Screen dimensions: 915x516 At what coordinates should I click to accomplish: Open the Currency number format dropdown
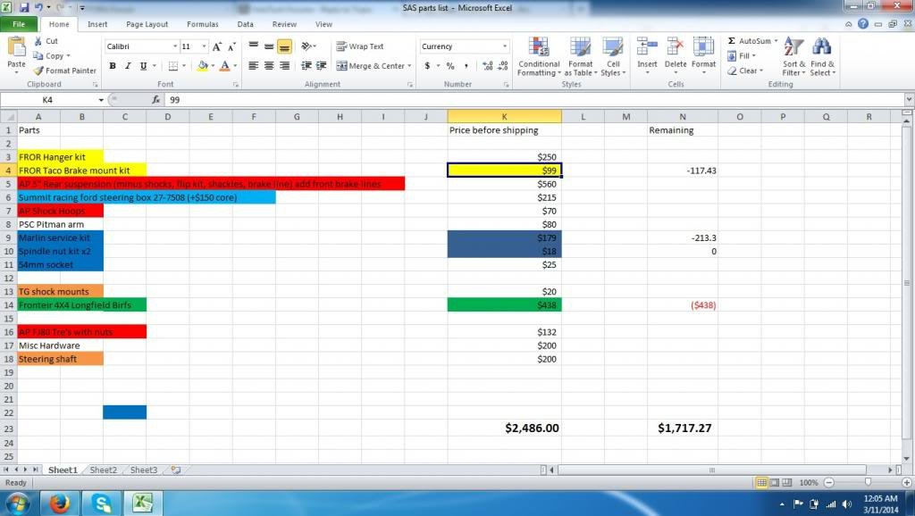505,46
